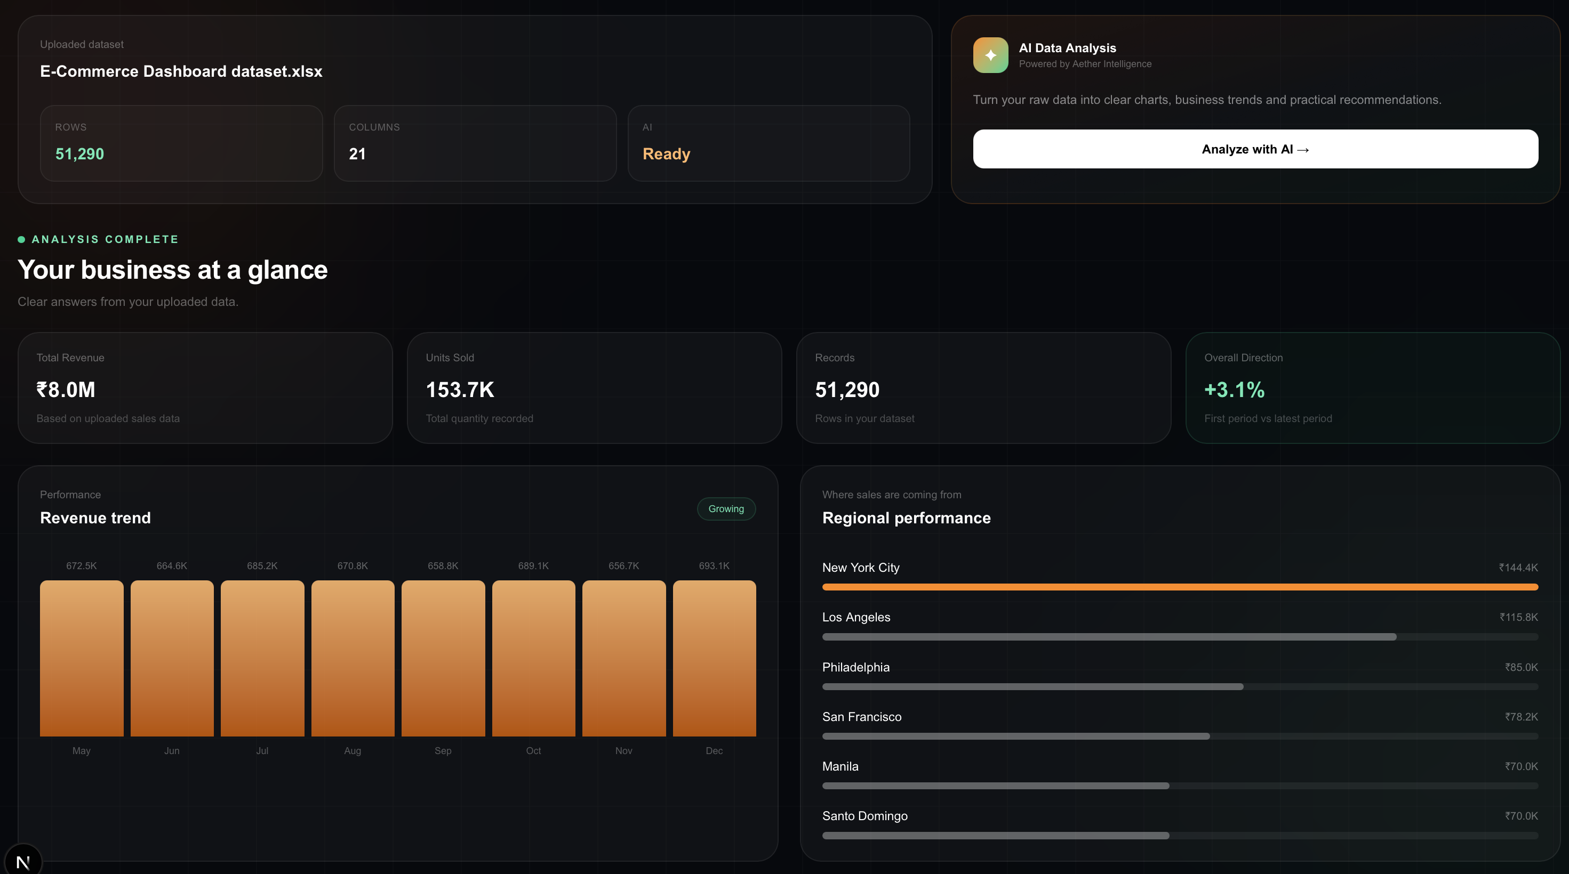Click the San Francisco revenue bar
Viewport: 1569px width, 874px height.
point(1180,736)
